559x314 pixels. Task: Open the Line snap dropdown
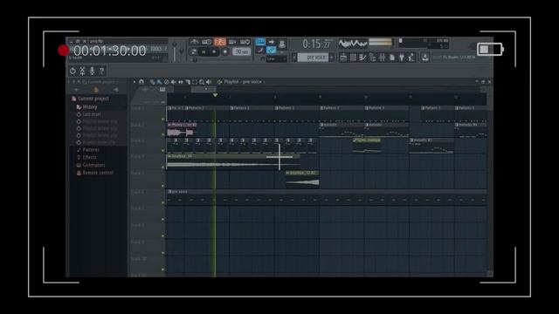click(x=277, y=59)
